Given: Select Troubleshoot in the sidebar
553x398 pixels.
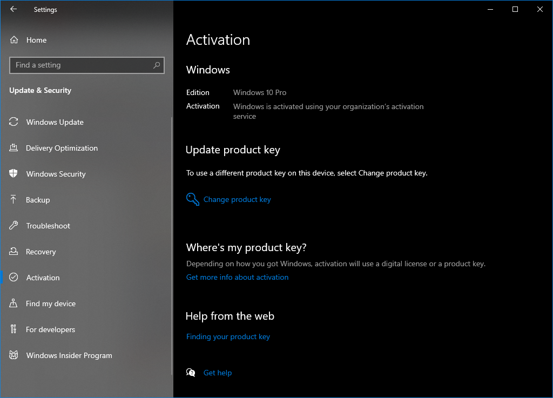Looking at the screenshot, I should (x=86, y=226).
